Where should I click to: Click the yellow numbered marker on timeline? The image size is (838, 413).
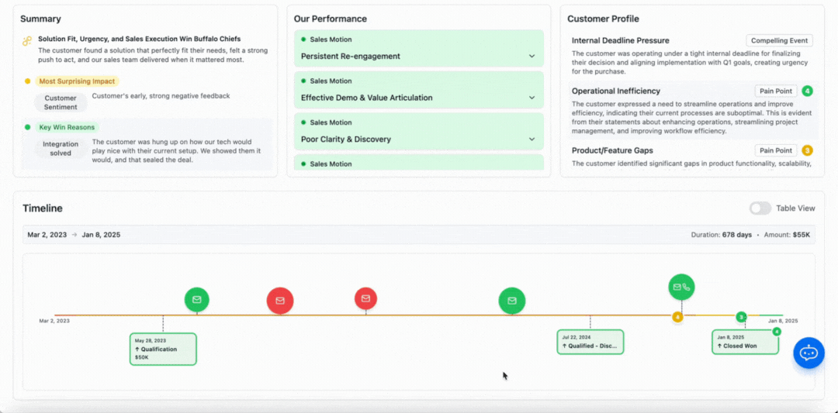click(x=677, y=317)
